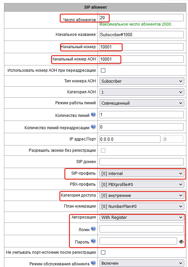Select the SIP-профиль dropdown
The height and width of the screenshot is (267, 188).
tap(142, 173)
